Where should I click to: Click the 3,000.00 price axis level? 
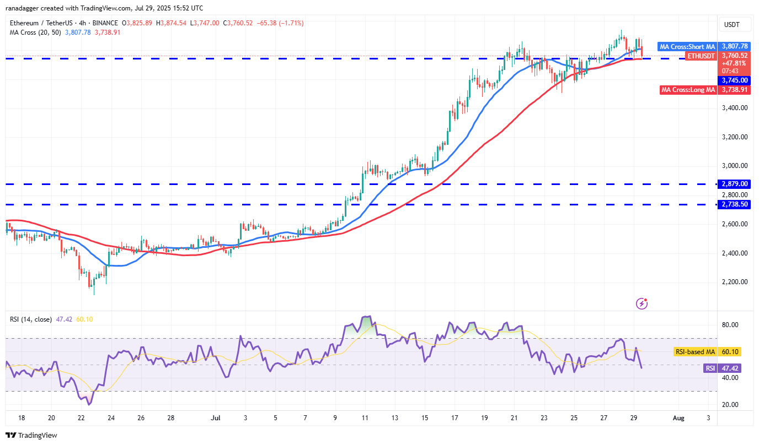pyautogui.click(x=734, y=166)
